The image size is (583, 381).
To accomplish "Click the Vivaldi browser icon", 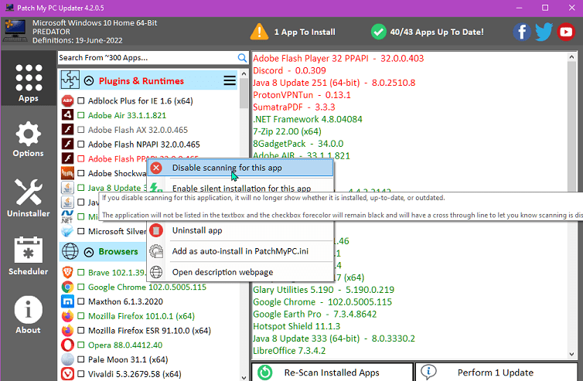I will pos(67,374).
